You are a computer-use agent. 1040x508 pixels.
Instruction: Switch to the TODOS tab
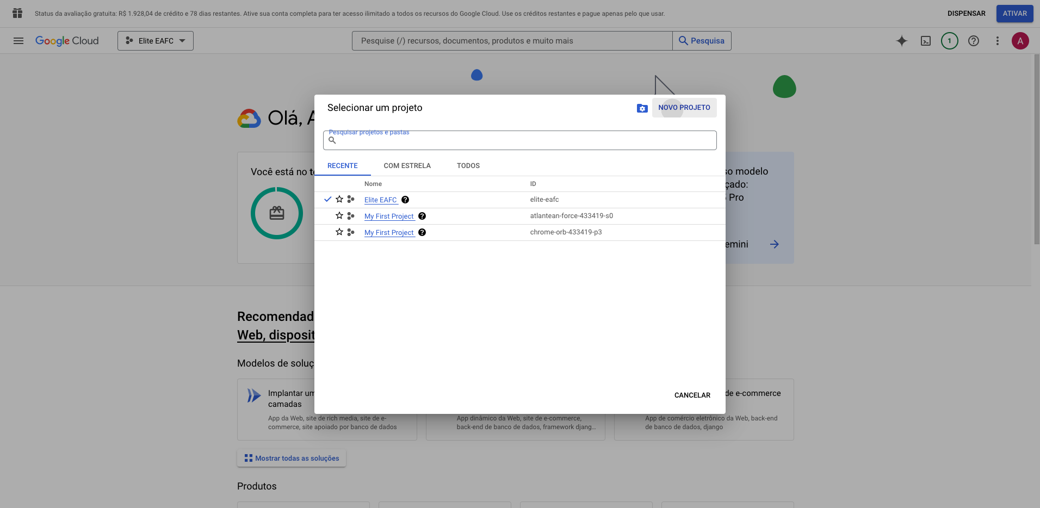tap(468, 166)
